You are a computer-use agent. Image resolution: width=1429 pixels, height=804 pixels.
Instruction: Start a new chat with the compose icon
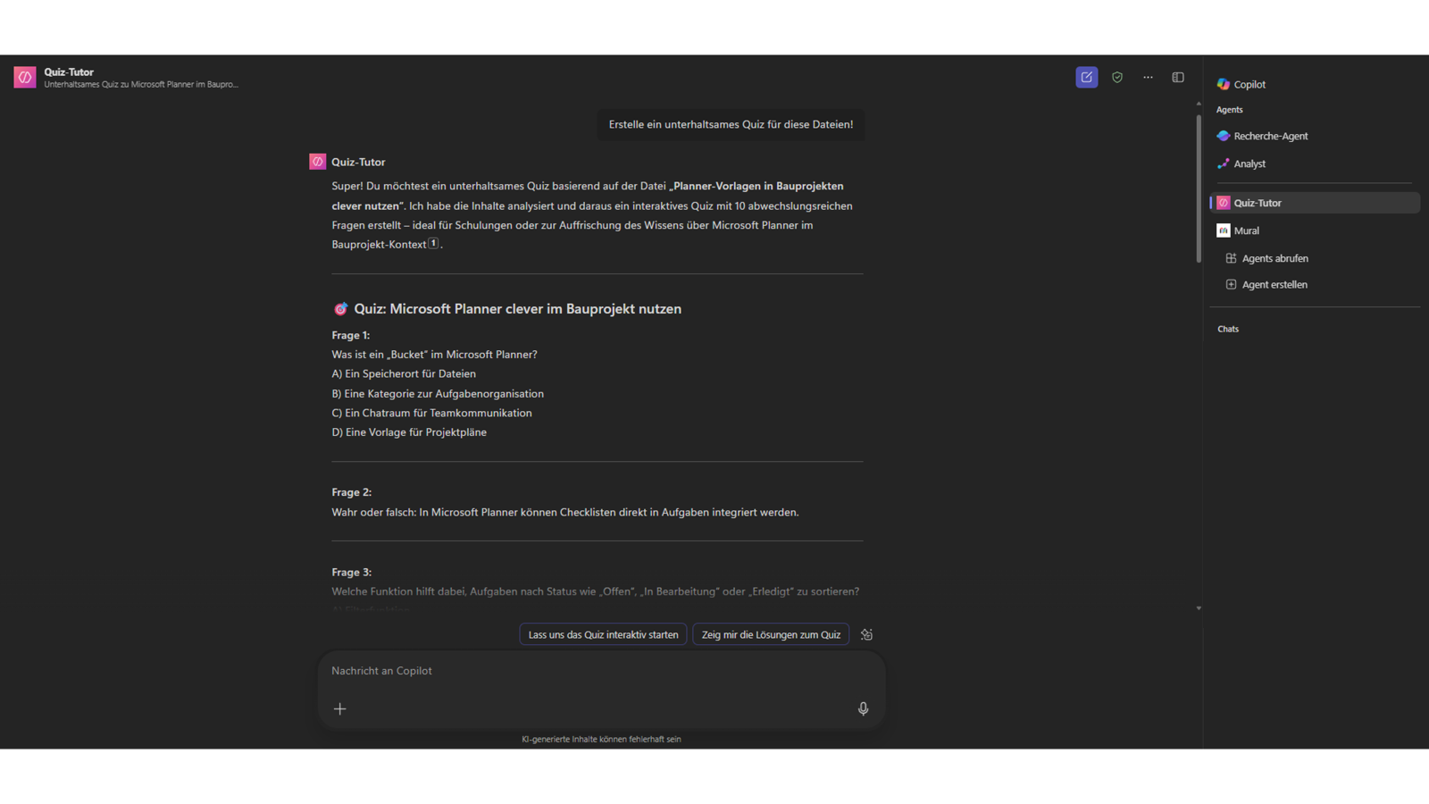point(1086,78)
